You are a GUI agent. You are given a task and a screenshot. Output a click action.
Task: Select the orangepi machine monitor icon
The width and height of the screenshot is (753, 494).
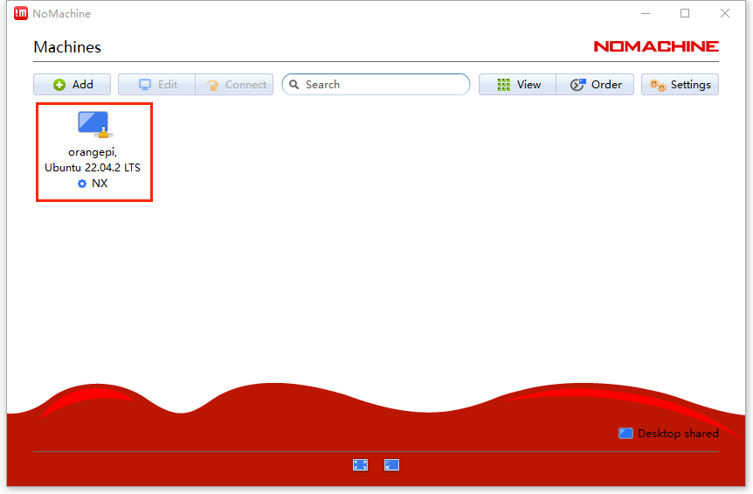[93, 124]
